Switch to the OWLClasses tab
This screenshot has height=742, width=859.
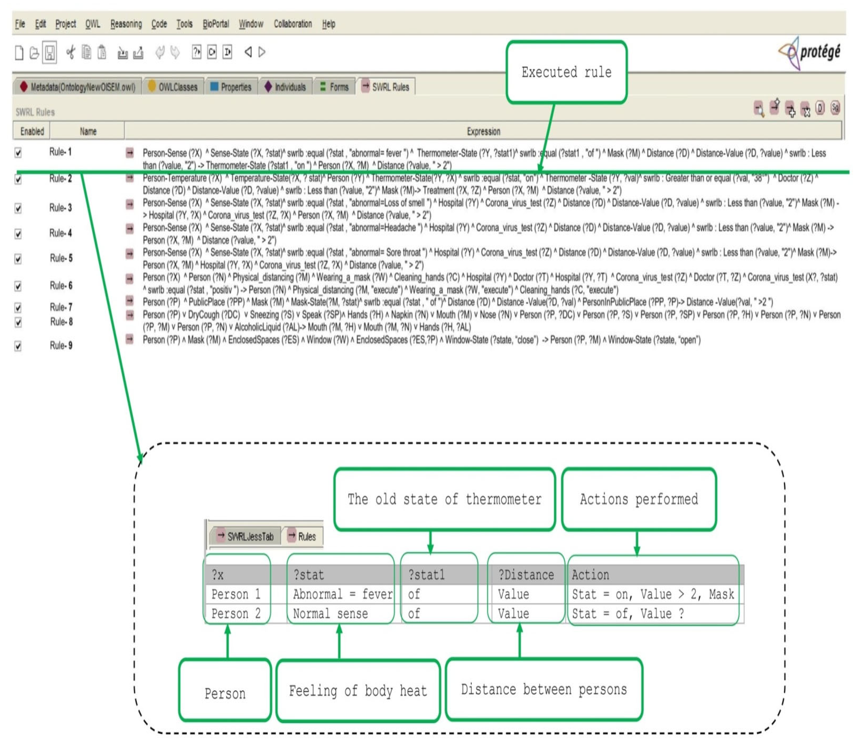(173, 87)
